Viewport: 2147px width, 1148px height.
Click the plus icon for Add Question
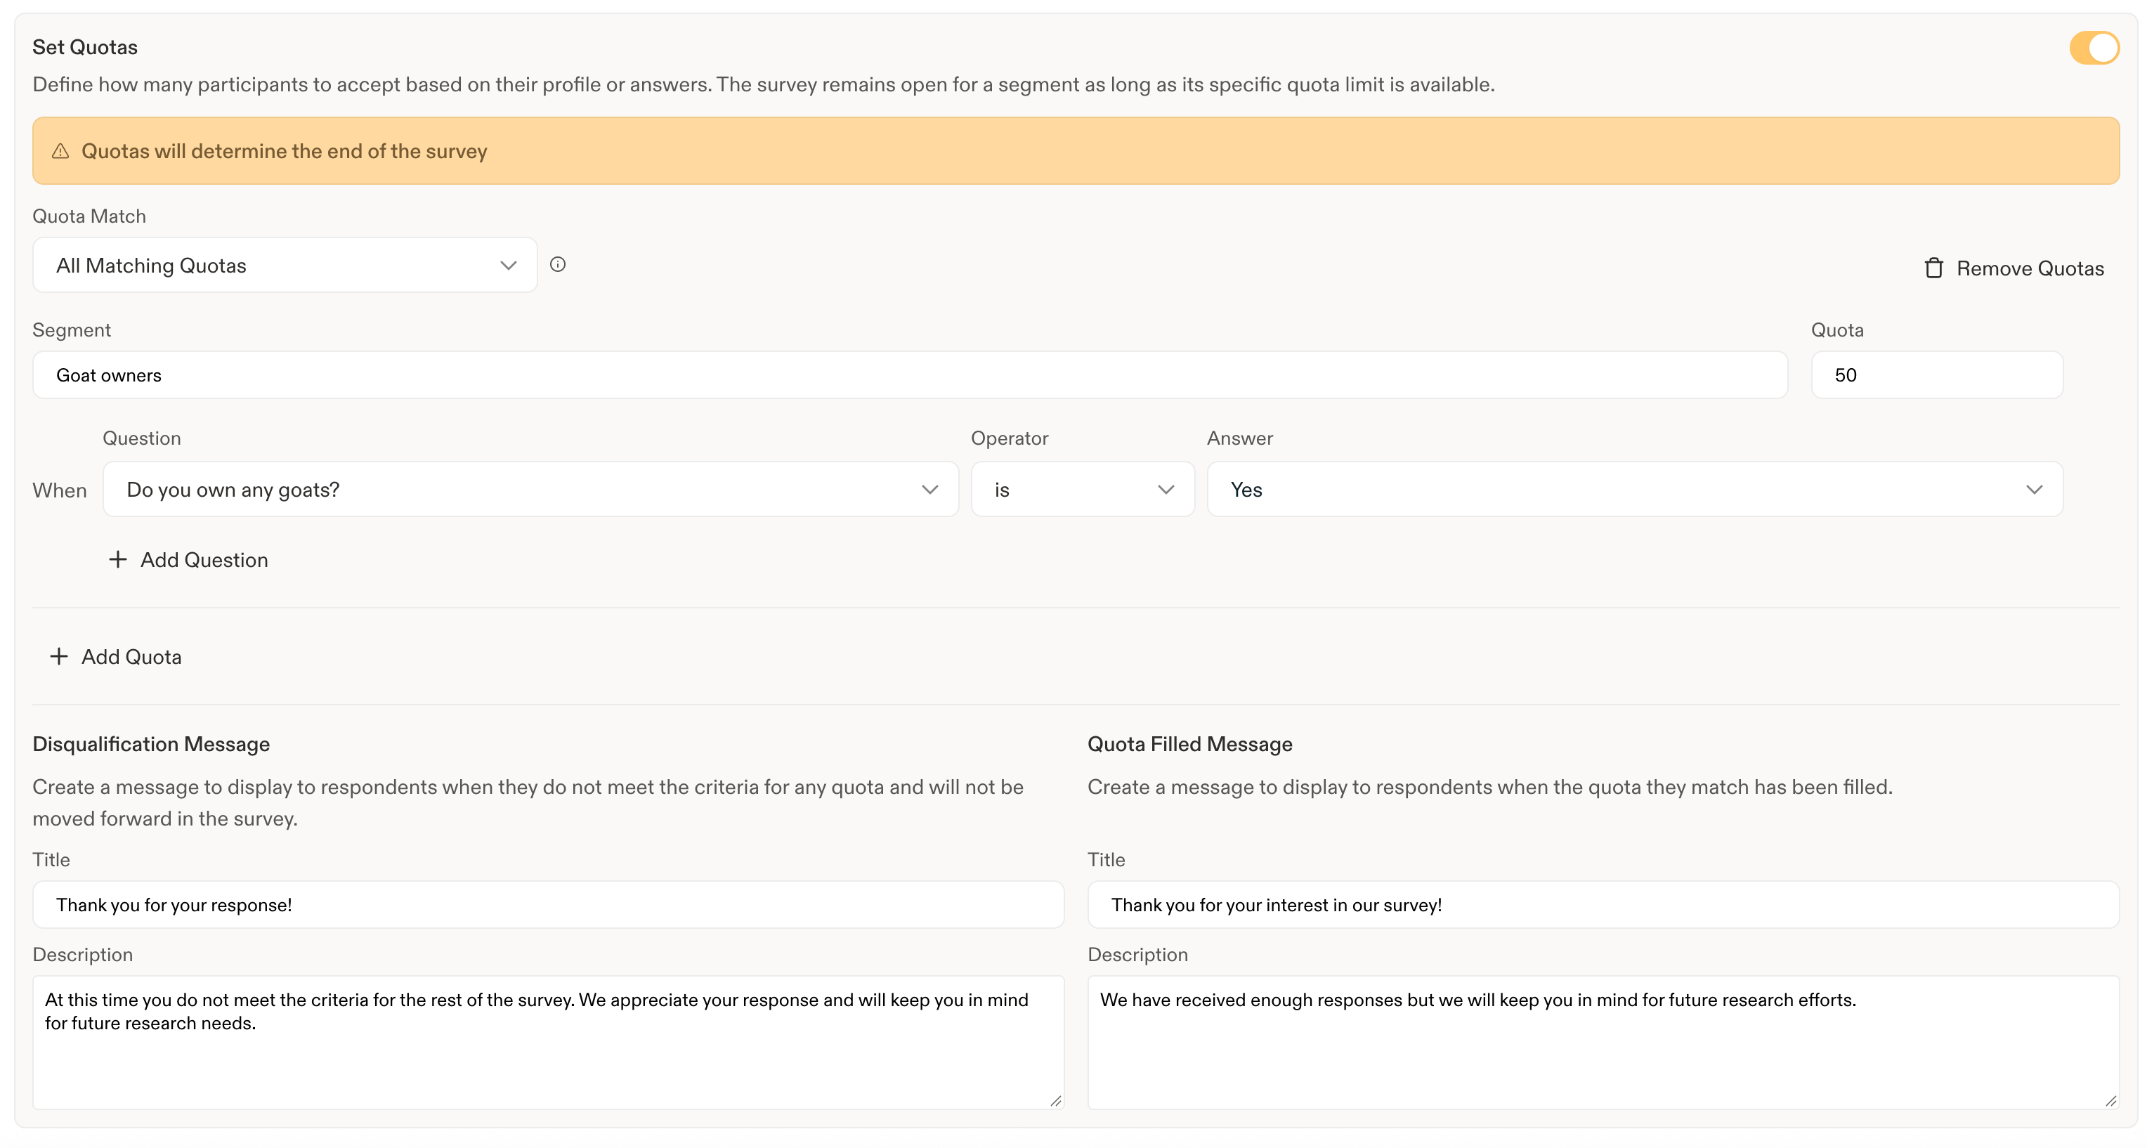point(117,559)
